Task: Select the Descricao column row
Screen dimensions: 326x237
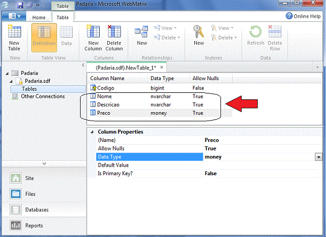Action: 161,105
